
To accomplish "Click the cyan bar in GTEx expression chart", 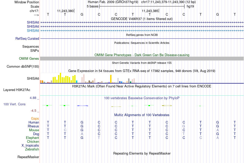I will 77,82.
